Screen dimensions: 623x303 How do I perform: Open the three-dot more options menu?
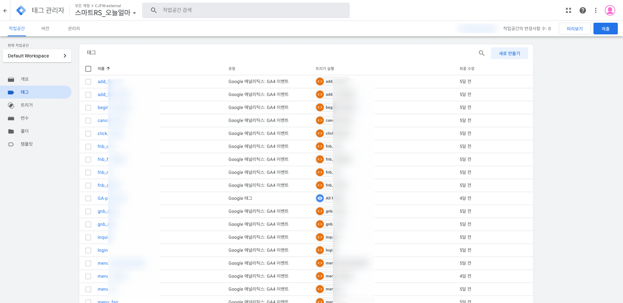[595, 10]
